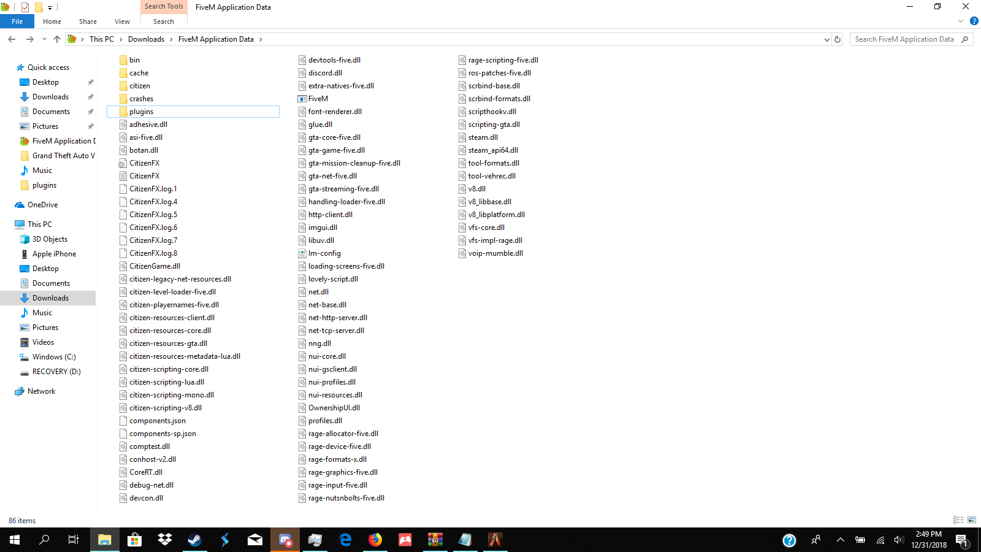Select components.json file

[157, 421]
